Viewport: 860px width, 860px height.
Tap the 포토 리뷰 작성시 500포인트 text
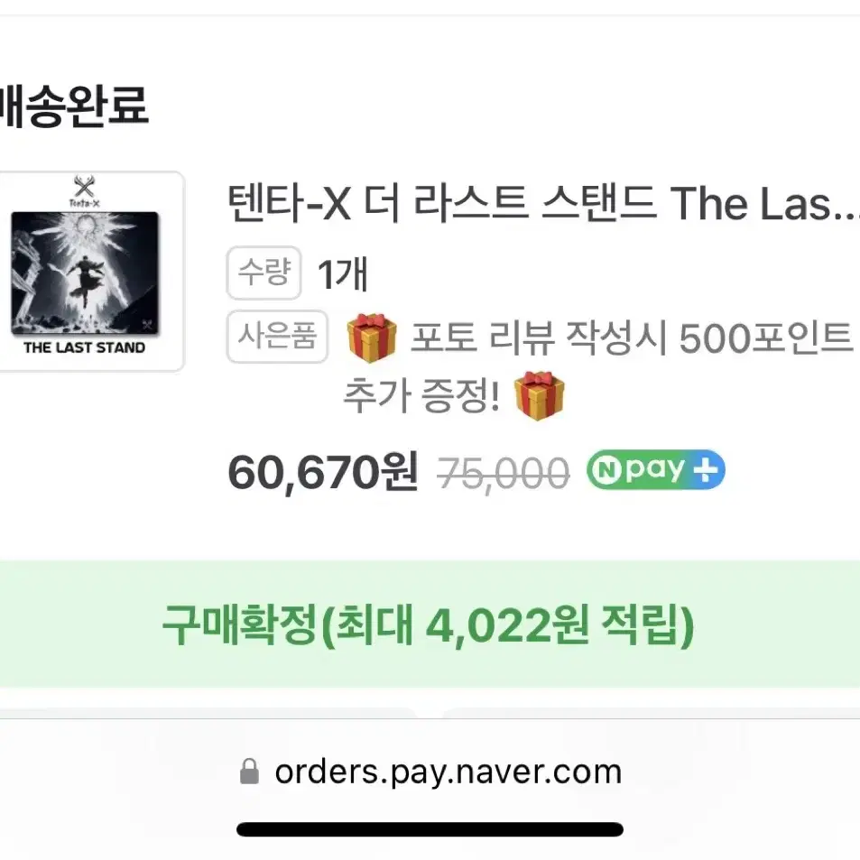point(632,338)
